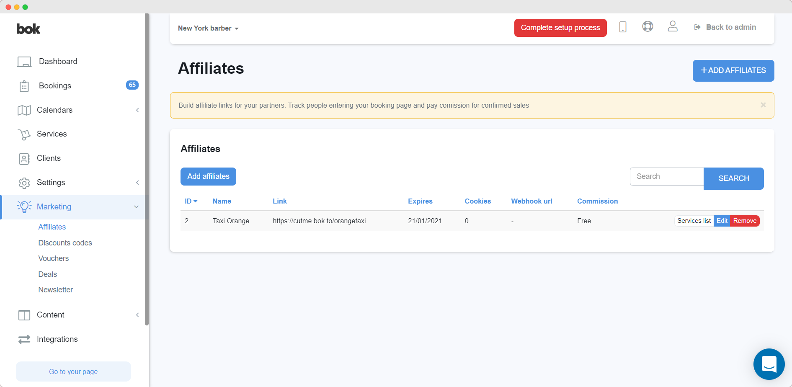Focus the affiliates Search field
Image resolution: width=792 pixels, height=387 pixels.
[x=667, y=176]
